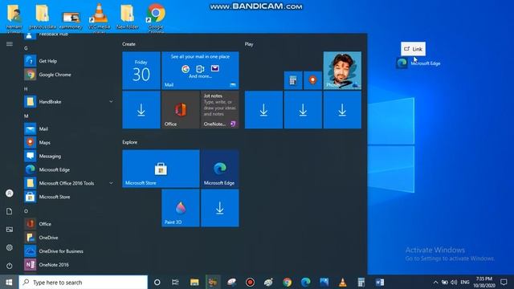Open the Calculator small tile

293,80
